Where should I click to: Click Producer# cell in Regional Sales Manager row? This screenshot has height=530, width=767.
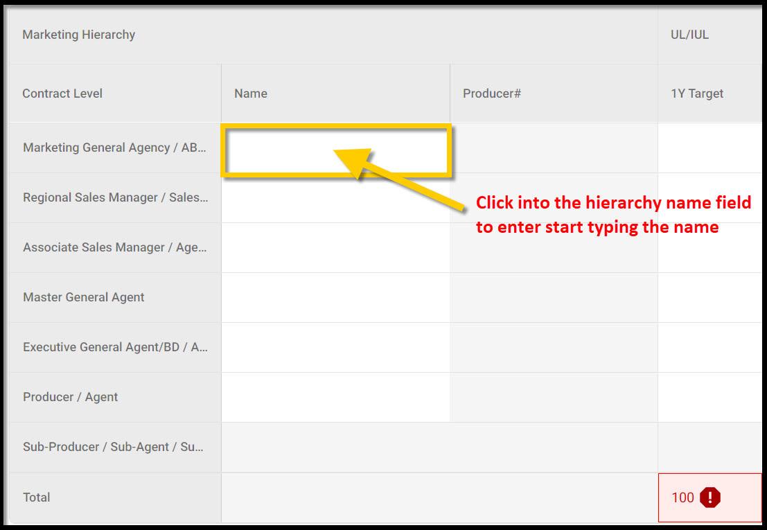tap(554, 198)
